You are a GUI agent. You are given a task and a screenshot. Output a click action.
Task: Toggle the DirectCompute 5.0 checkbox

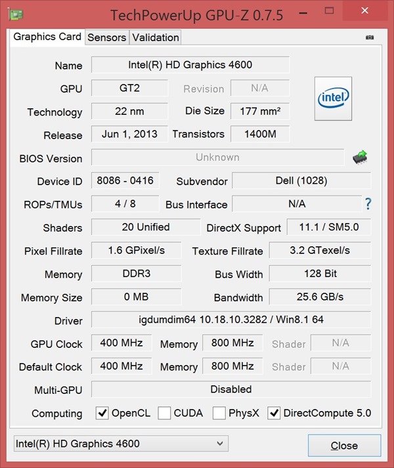[274, 413]
